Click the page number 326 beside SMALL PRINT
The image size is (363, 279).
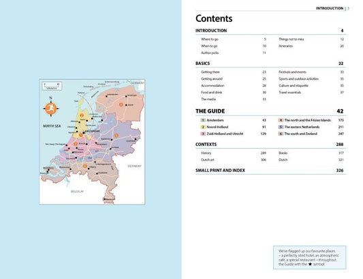point(340,171)
